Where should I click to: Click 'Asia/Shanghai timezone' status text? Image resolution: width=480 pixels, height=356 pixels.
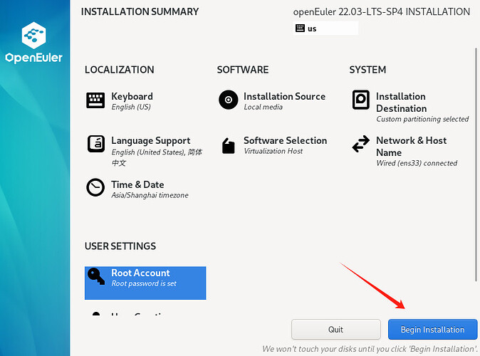150,195
